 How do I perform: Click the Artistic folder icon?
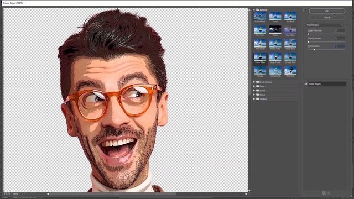click(x=257, y=10)
